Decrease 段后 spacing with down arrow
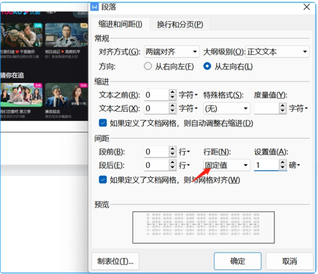The height and width of the screenshot is (274, 318). coord(173,168)
